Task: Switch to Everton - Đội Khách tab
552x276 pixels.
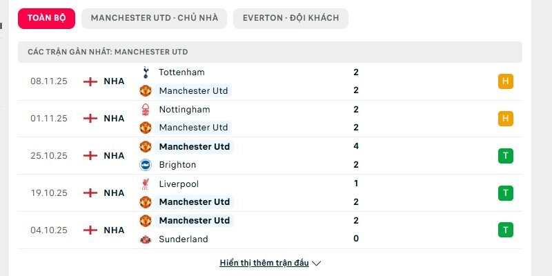Action: click(x=290, y=18)
